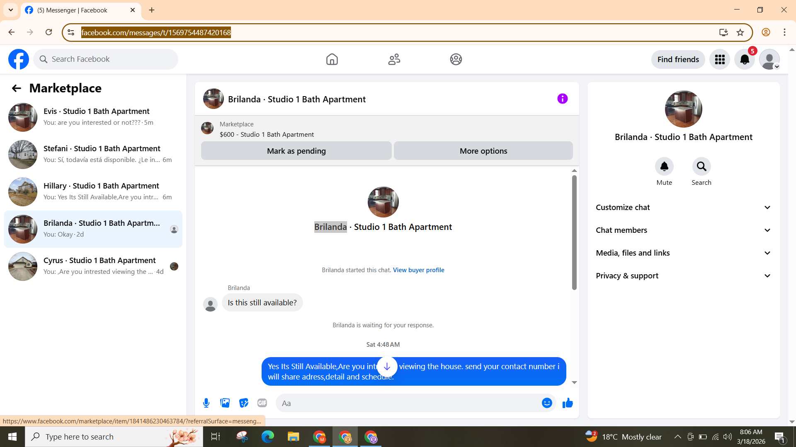Expand the Privacy & support section
Screen dimensions: 796x447
coord(683,275)
